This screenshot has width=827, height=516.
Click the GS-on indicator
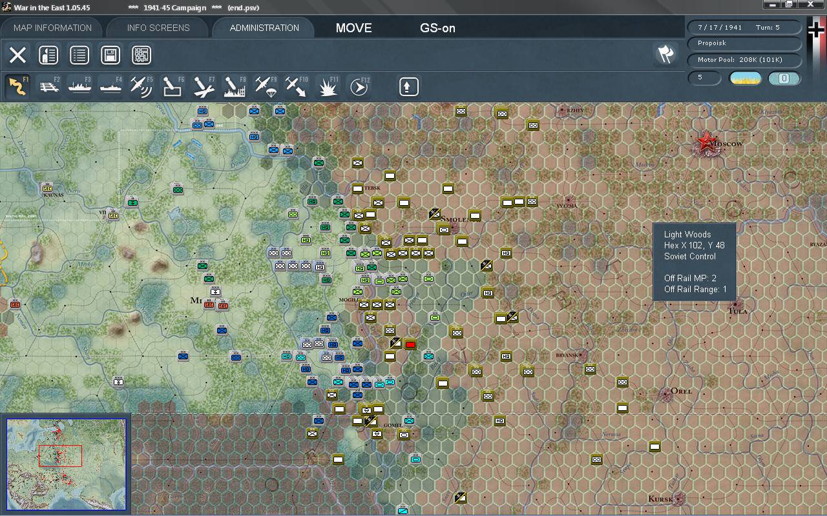pyautogui.click(x=437, y=28)
